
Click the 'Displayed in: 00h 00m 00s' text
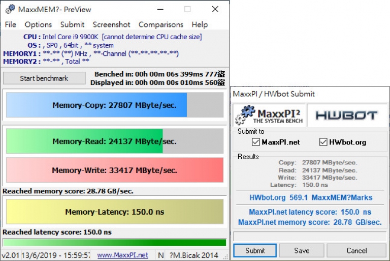(158, 82)
